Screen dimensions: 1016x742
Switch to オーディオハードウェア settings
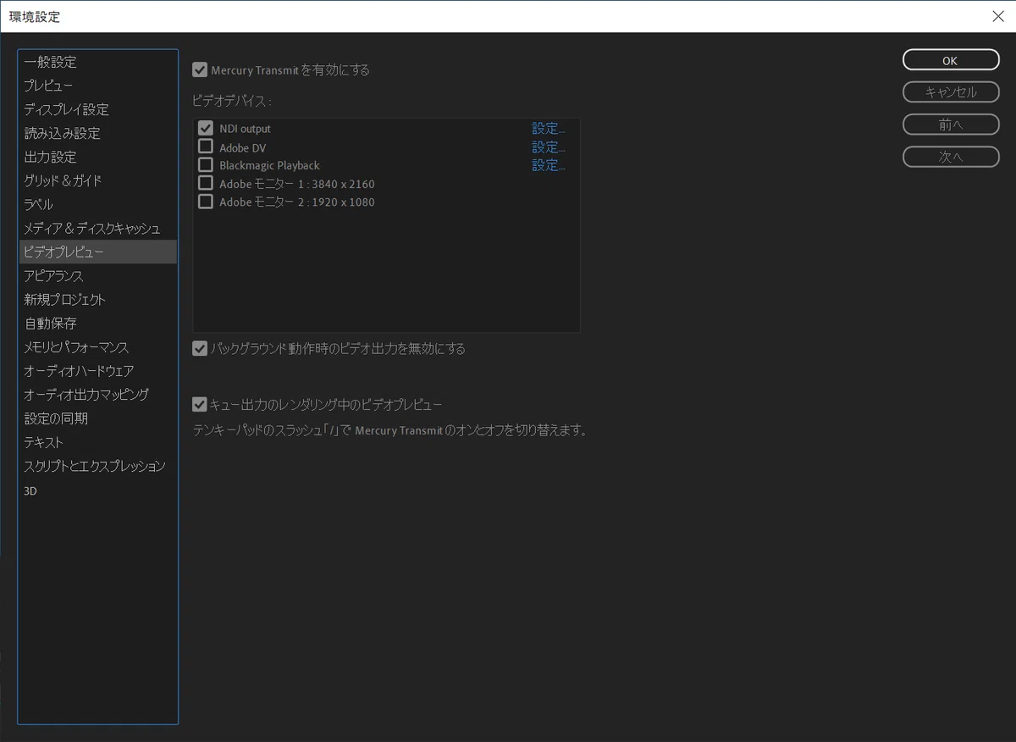(79, 371)
